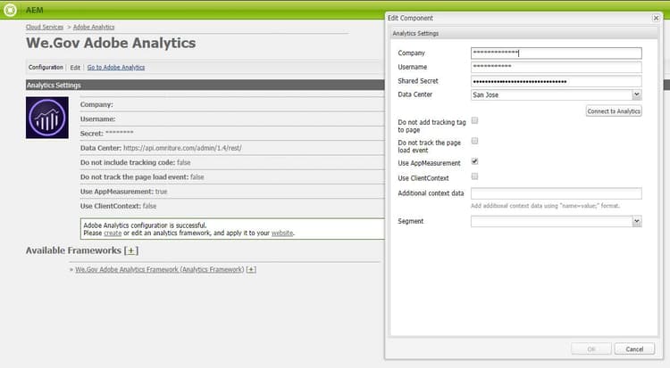Enable the Use ClientContext checkbox

[x=474, y=176]
